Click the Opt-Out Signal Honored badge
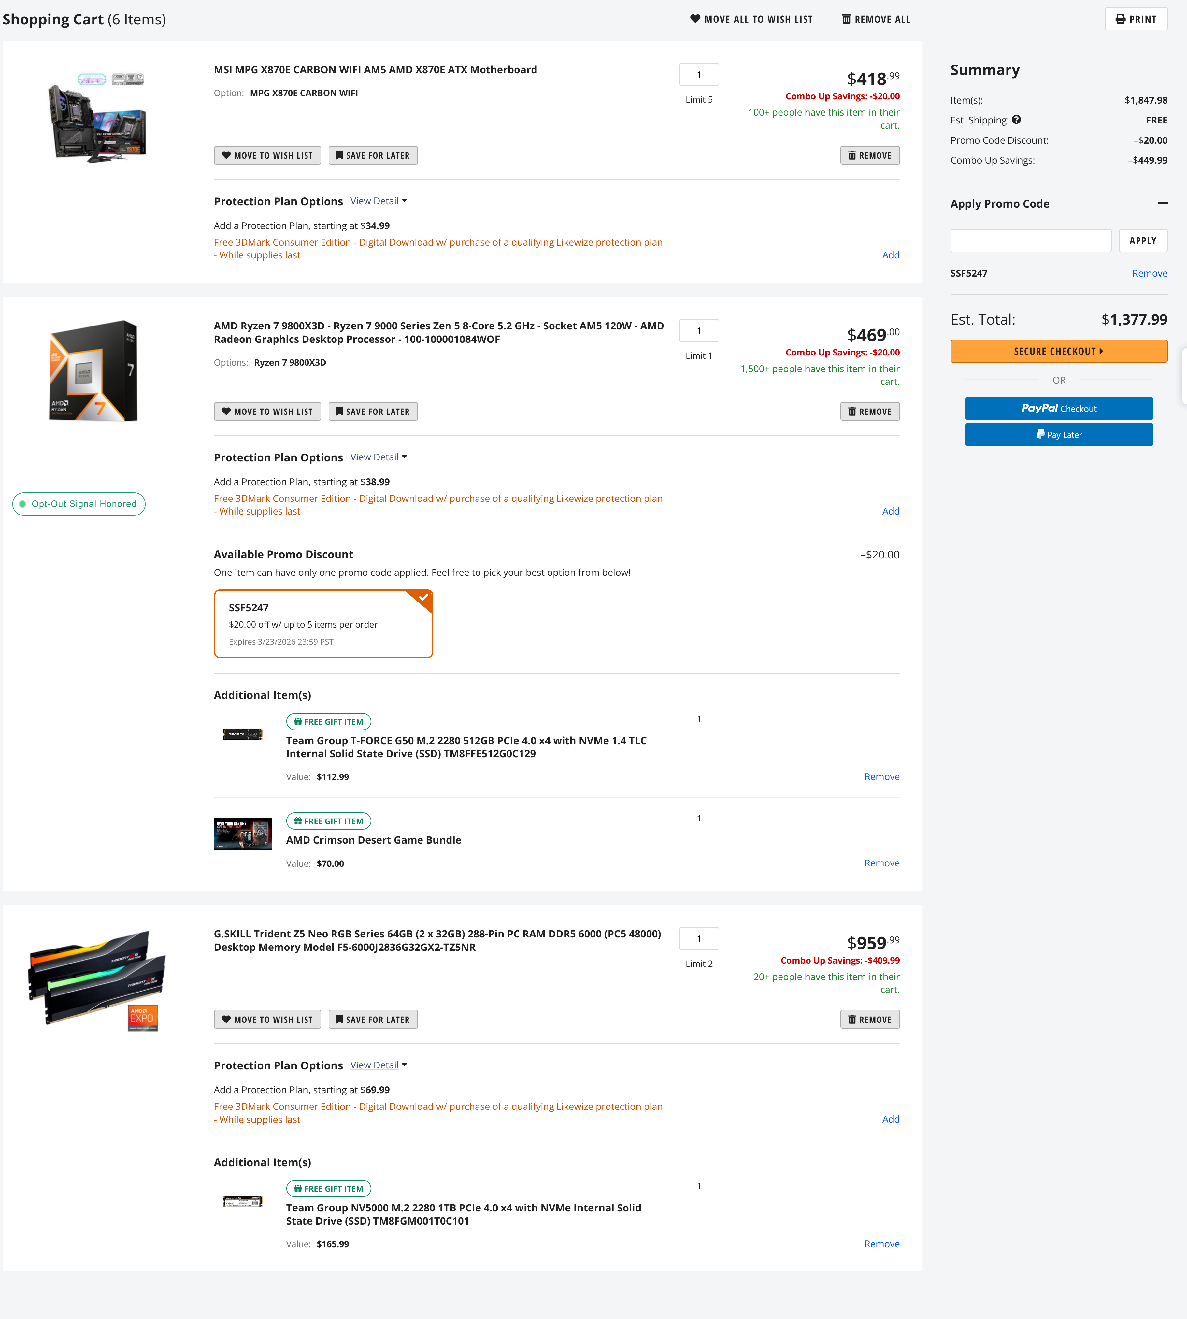Screen dimensions: 1187x1319 tap(79, 504)
